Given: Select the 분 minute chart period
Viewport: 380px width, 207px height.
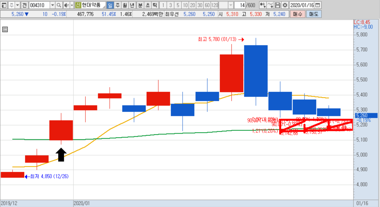Looking at the screenshot, I should click(140, 5).
